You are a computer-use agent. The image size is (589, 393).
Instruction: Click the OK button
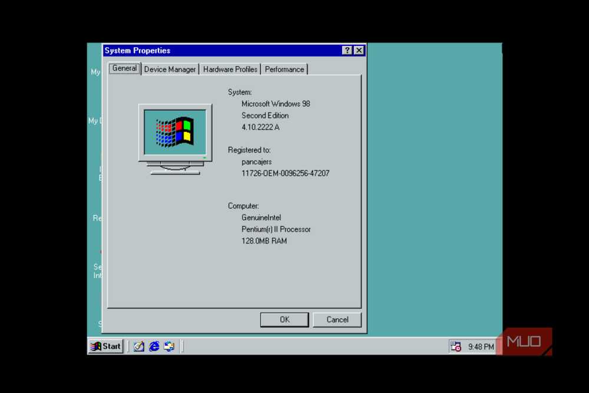click(x=284, y=319)
